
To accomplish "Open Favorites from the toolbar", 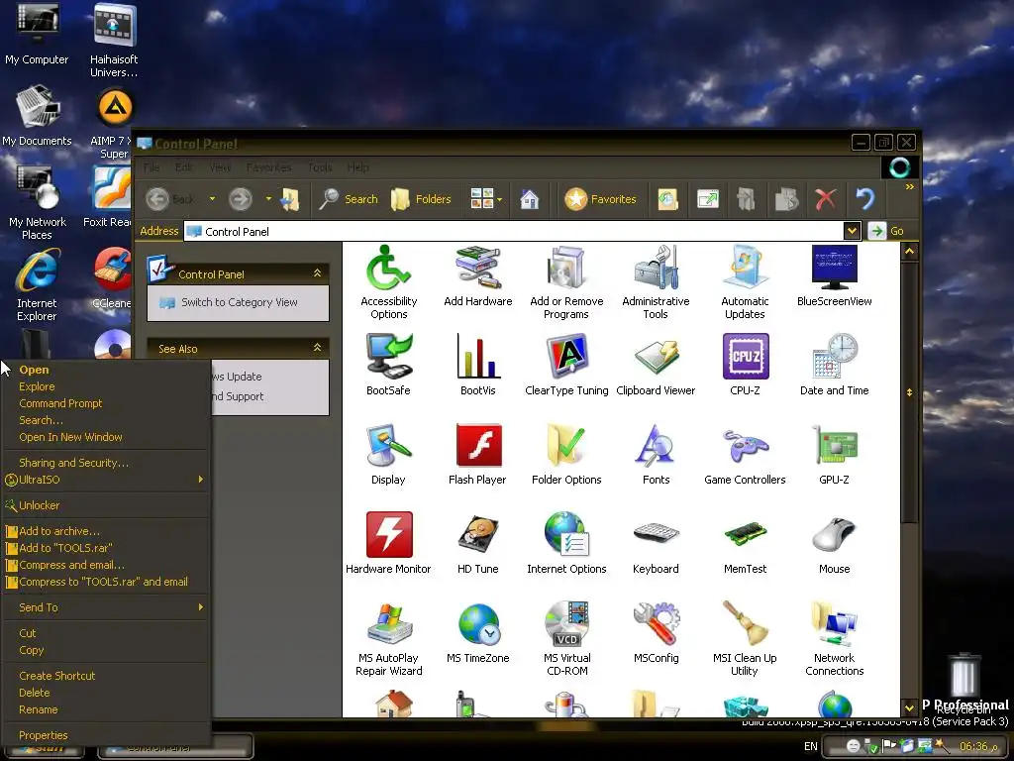I will point(601,199).
